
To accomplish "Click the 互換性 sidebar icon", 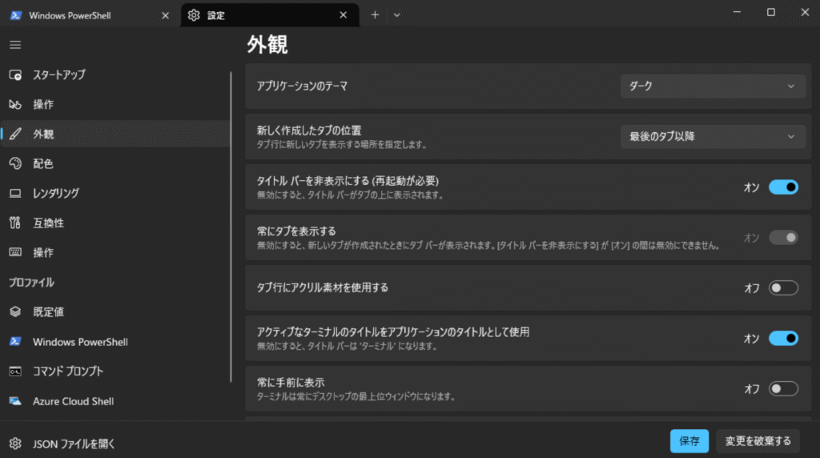I will (15, 223).
